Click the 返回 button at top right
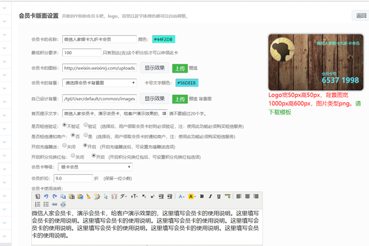Viewport: 369px width, 246px height. point(361,15)
